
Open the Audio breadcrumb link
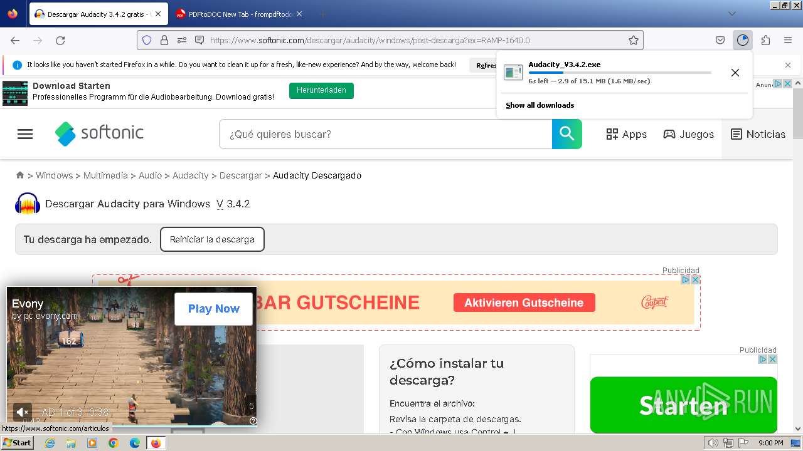pos(150,175)
